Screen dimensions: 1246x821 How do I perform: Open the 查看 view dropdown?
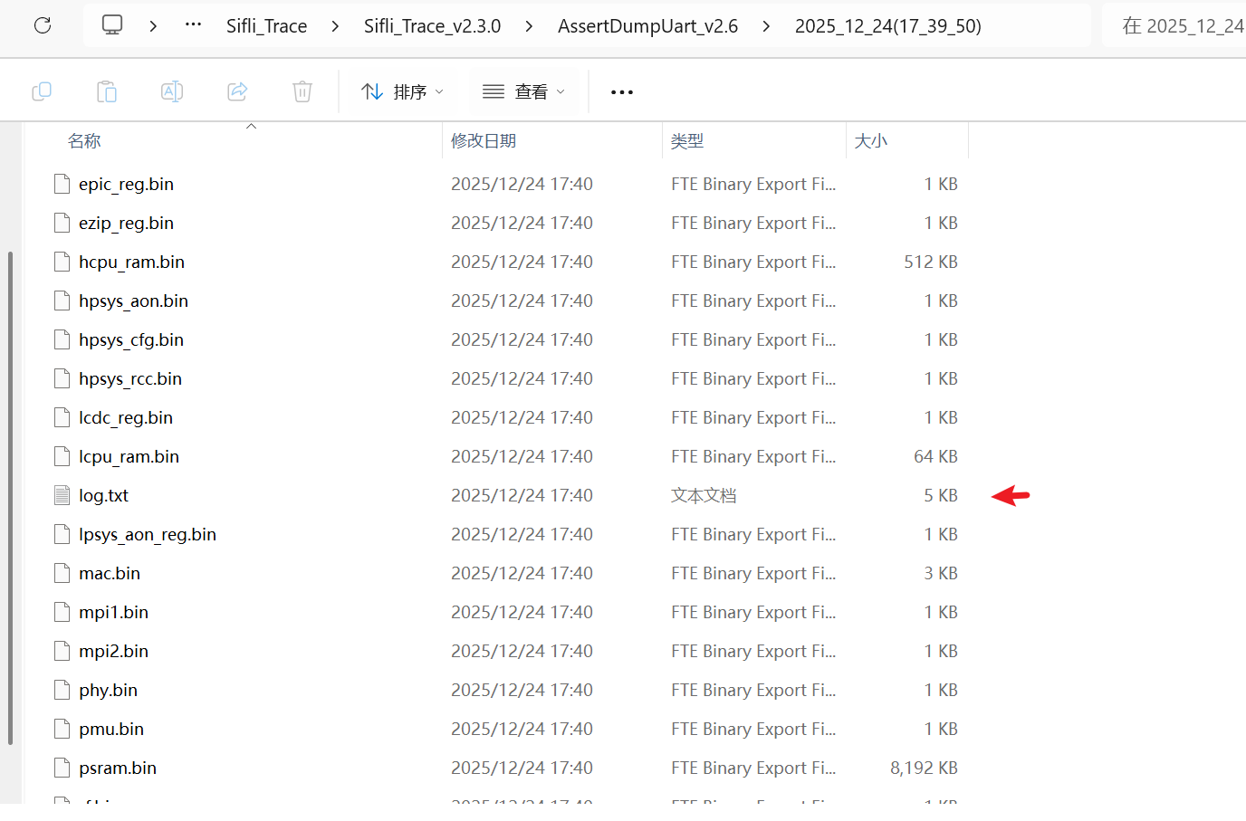click(x=523, y=91)
